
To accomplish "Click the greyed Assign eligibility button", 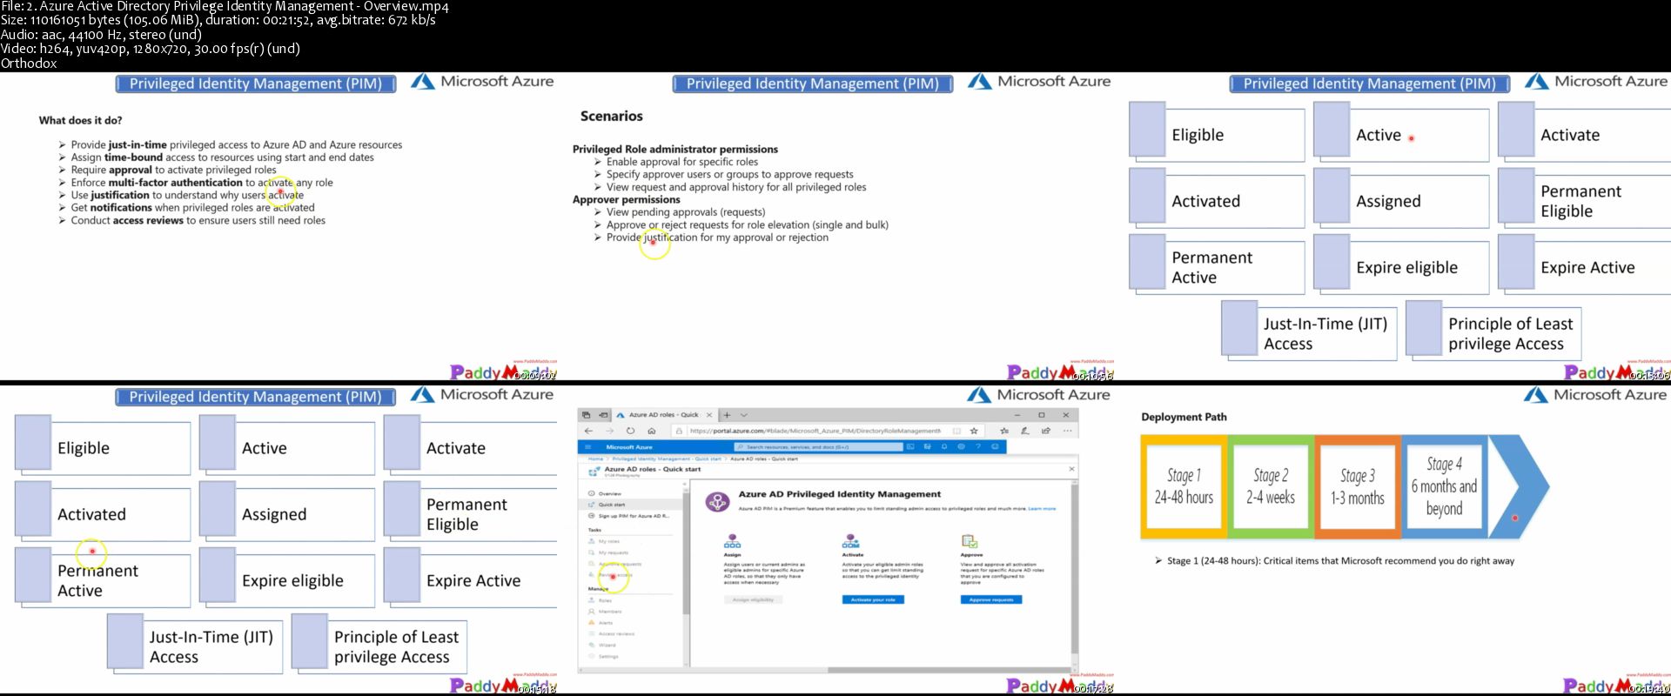I will 753,599.
